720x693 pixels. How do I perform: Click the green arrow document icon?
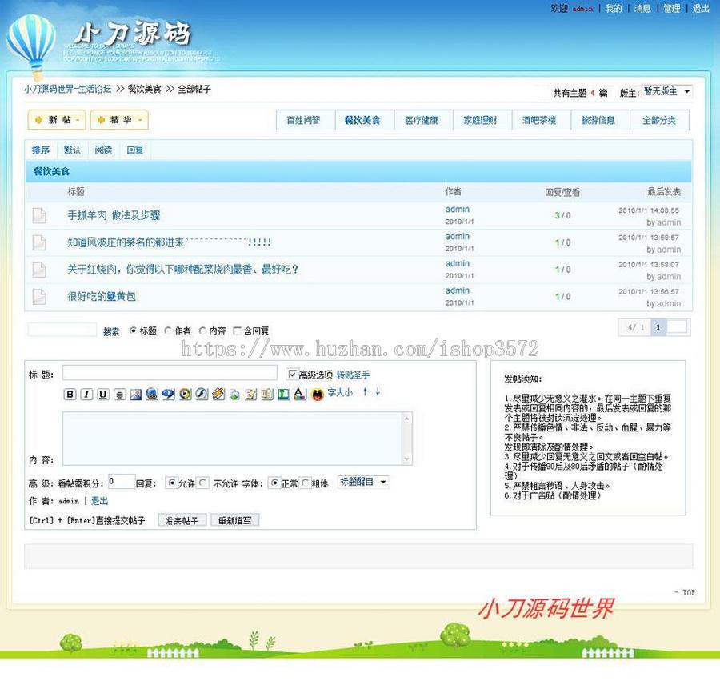click(x=234, y=394)
